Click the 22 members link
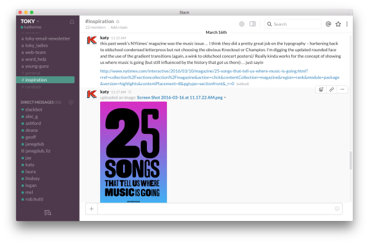This screenshot has width=369, height=244. pos(96,28)
